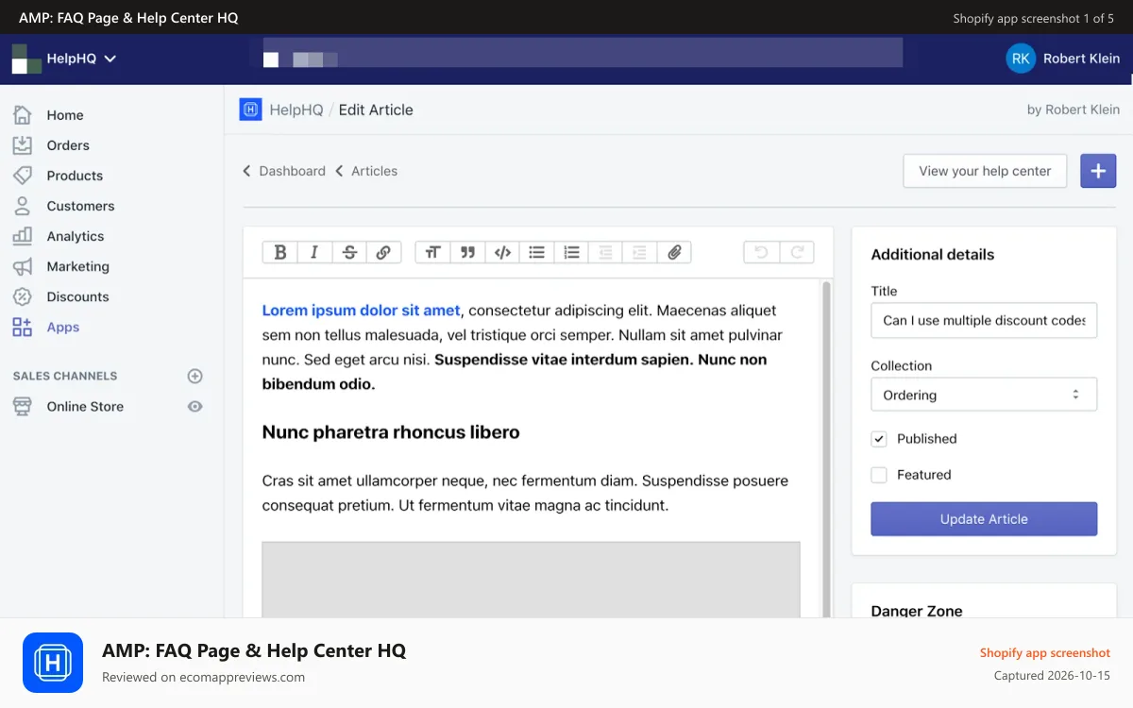1133x708 pixels.
Task: Click the heading Nunc pharetra rhoncus libero
Action: click(x=391, y=432)
